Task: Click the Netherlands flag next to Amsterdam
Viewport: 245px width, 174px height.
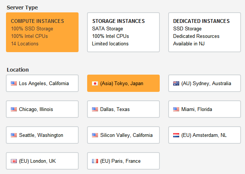Action: pos(176,135)
